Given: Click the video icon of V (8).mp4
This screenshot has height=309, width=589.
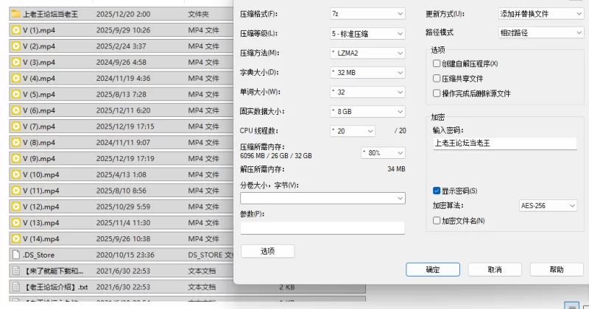Looking at the screenshot, I should 15,143.
